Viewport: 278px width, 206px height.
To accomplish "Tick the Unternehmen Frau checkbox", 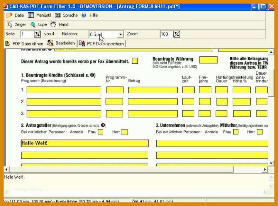I will [236, 132].
